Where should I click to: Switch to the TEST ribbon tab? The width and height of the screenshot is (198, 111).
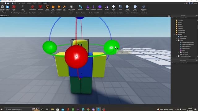34,3
